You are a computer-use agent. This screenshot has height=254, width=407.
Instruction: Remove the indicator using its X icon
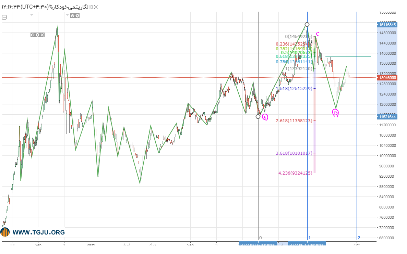tap(42, 35)
